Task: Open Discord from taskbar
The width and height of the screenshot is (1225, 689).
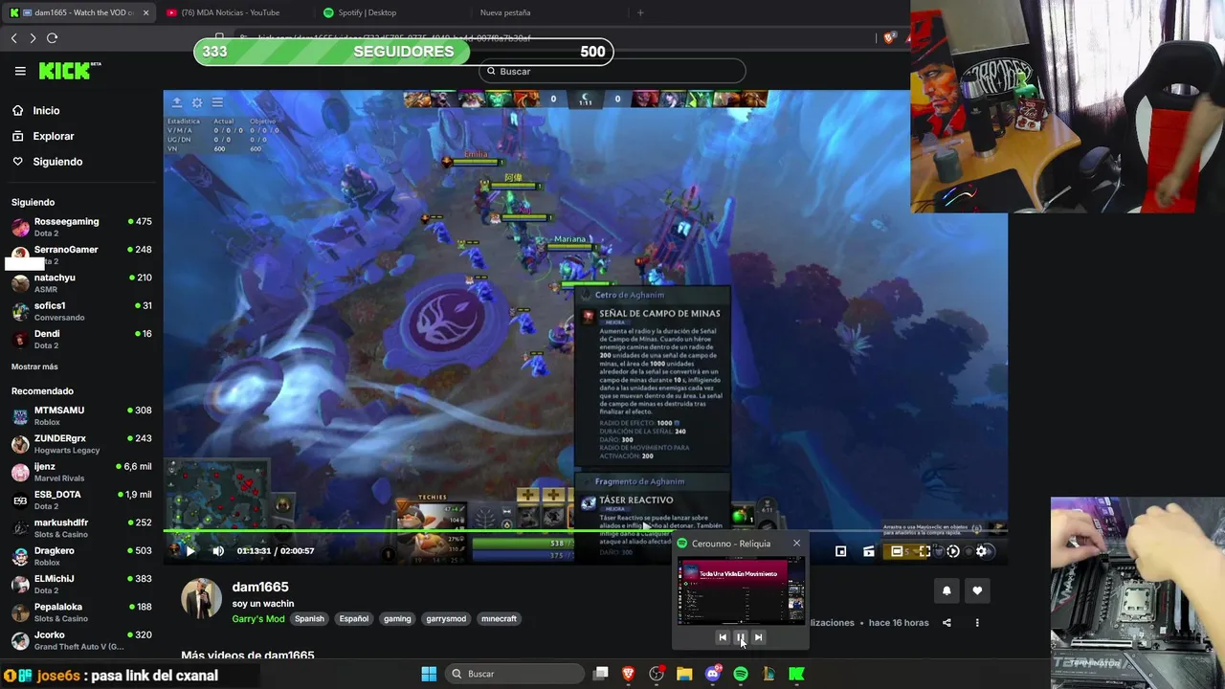Action: (x=712, y=674)
